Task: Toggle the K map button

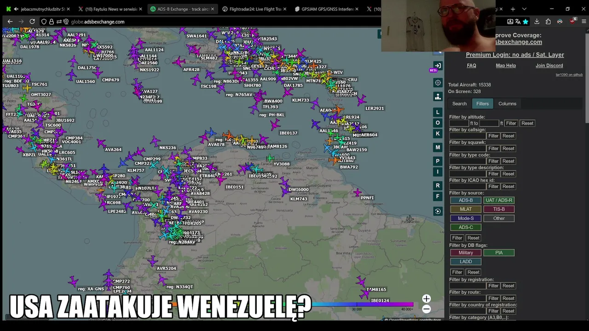Action: pyautogui.click(x=438, y=133)
